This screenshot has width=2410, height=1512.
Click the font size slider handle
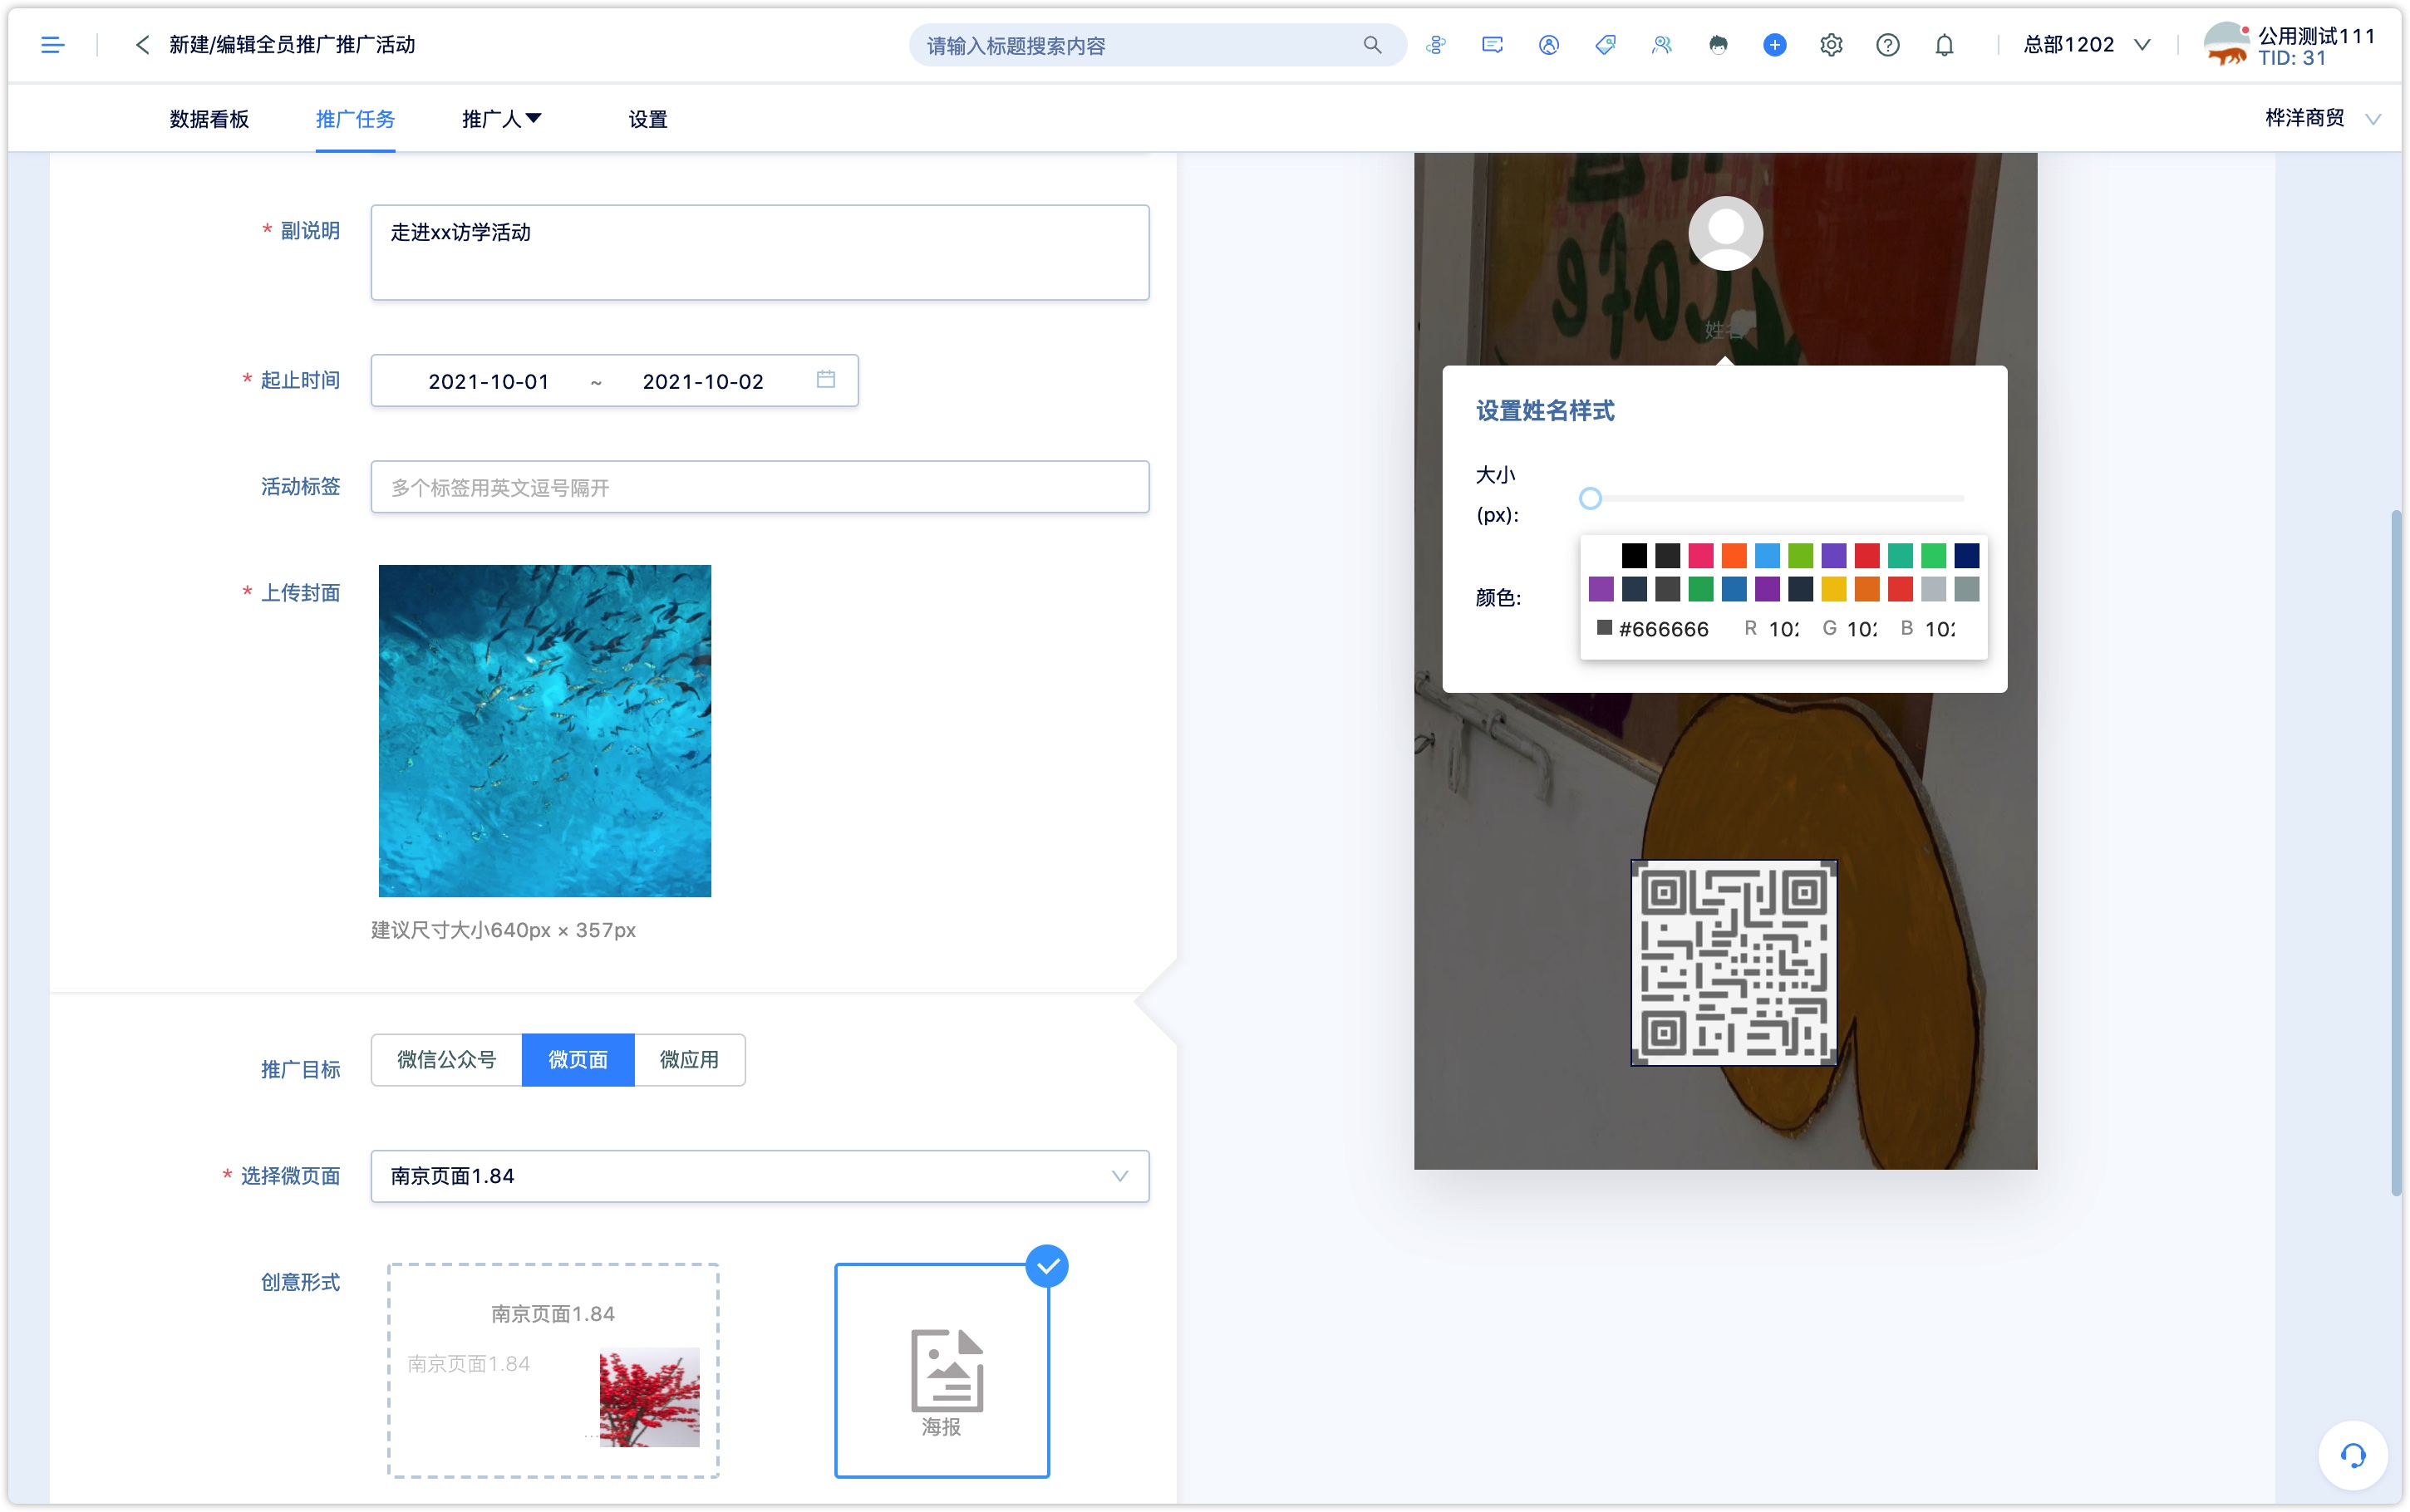click(x=1590, y=498)
